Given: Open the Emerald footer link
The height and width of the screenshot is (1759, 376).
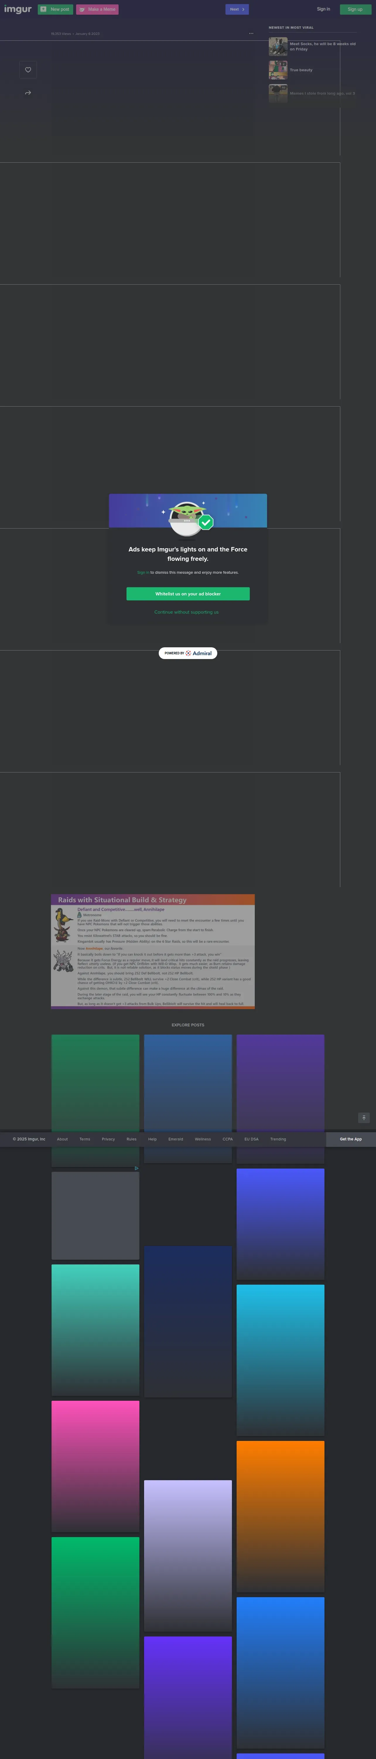Looking at the screenshot, I should pyautogui.click(x=176, y=1139).
